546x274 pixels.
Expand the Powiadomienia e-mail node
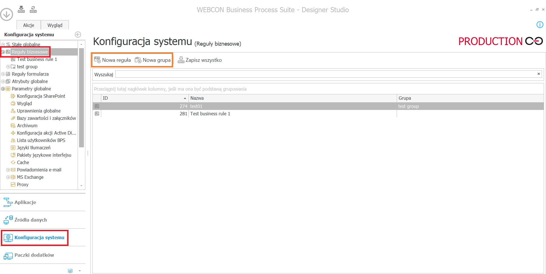pyautogui.click(x=8, y=170)
